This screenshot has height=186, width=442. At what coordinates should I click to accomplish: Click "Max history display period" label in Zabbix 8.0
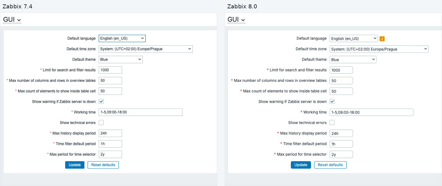click(304, 133)
